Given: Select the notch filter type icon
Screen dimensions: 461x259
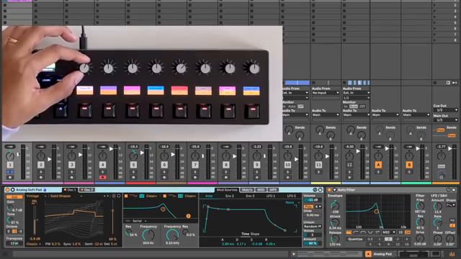Looking at the screenshot, I should [370, 232].
